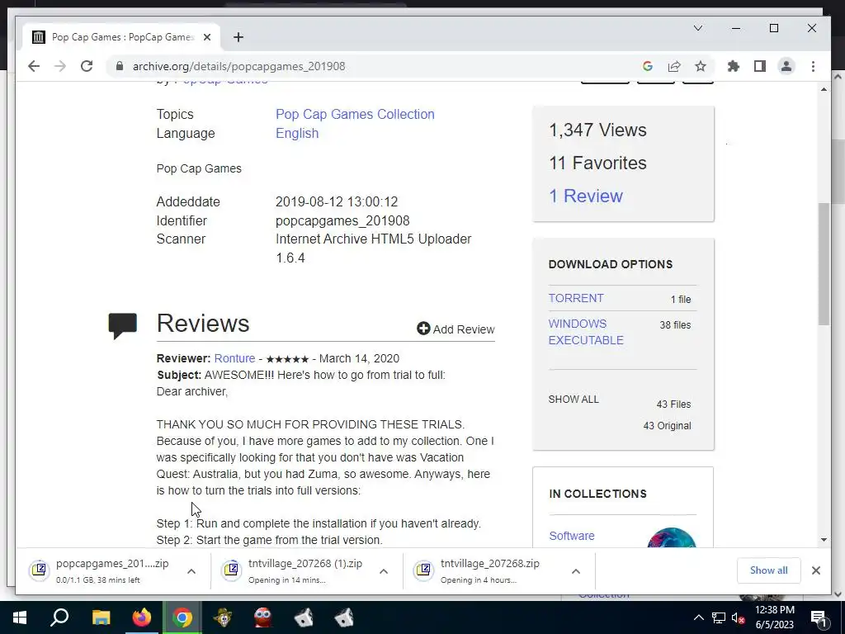The image size is (845, 634).
Task: Expand options for popcapgames_201 zip download
Action: 191,571
